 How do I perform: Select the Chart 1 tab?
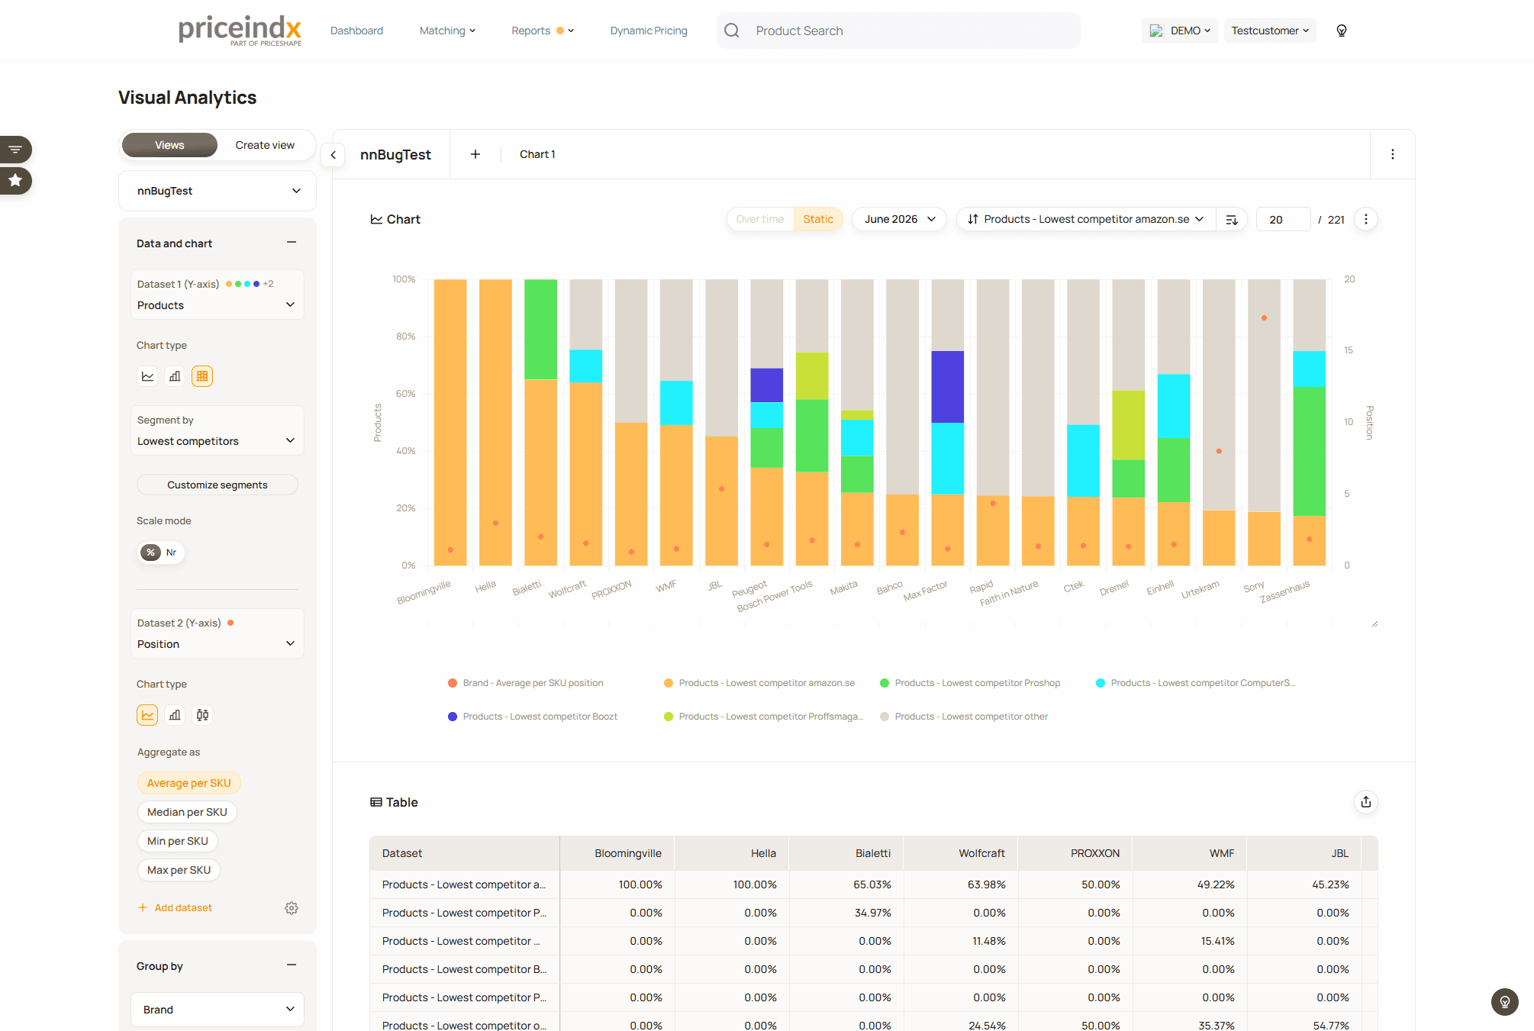pyautogui.click(x=537, y=154)
